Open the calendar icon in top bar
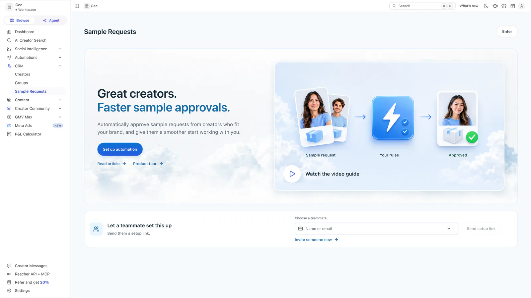The image size is (531, 298). (513, 6)
